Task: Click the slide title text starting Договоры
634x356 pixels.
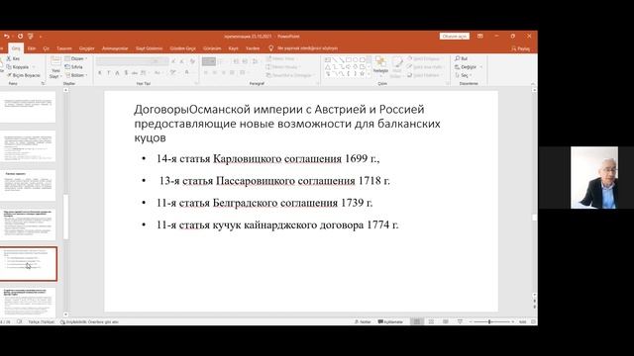Action: click(x=287, y=123)
